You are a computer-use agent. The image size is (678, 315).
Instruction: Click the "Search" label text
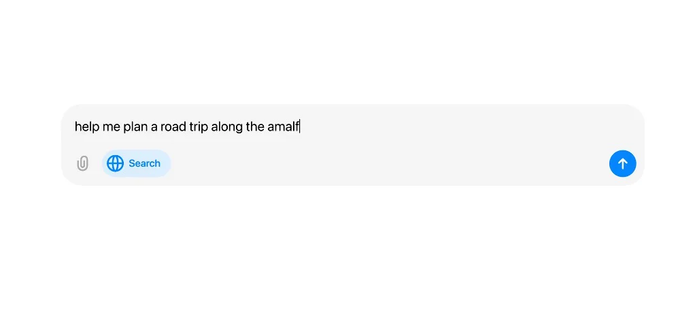tap(144, 163)
